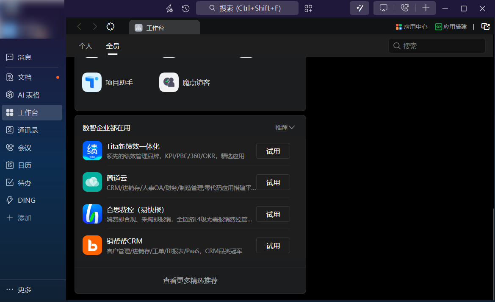Try Tita新绩效一体化 with 试用 button
Screen dimensions: 495x302
[273, 151]
